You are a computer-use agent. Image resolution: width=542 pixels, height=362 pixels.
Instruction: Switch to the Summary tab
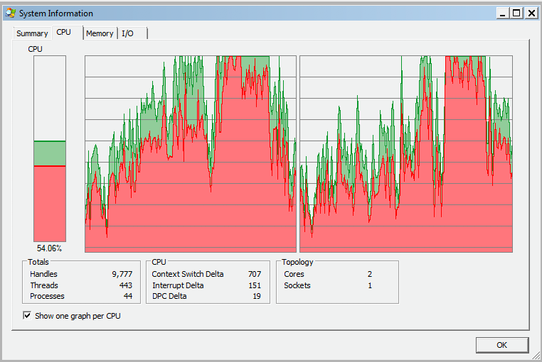click(32, 33)
